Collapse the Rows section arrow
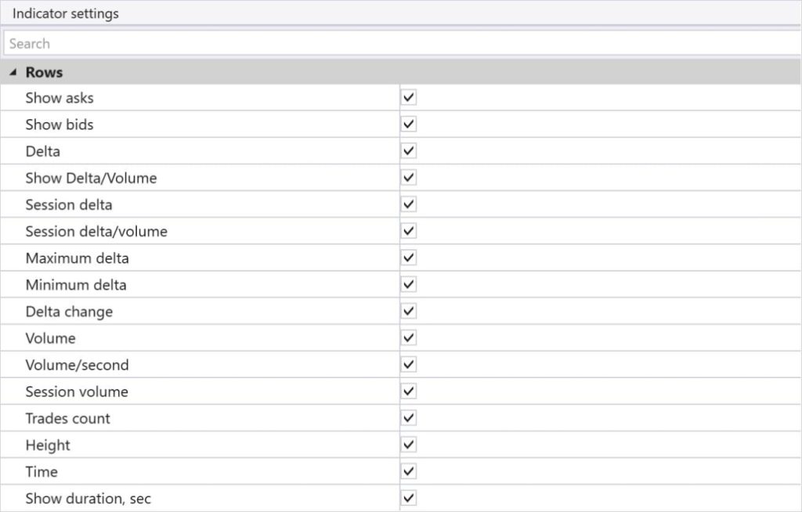The image size is (802, 512). pyautogui.click(x=13, y=73)
